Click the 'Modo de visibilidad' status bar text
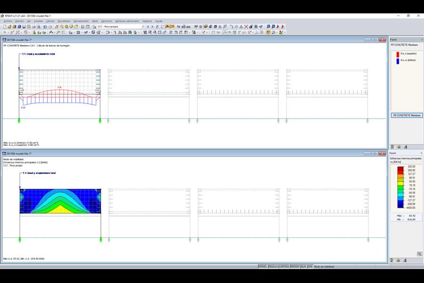The height and width of the screenshot is (283, 424). [x=324, y=266]
